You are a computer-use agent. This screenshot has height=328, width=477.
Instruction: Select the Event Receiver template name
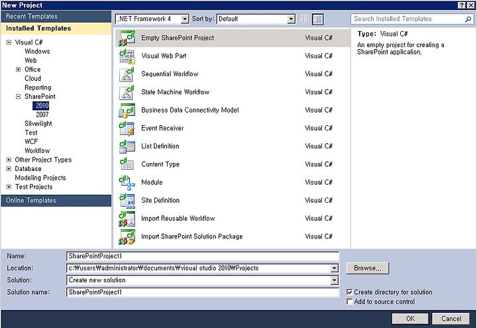pyautogui.click(x=162, y=128)
